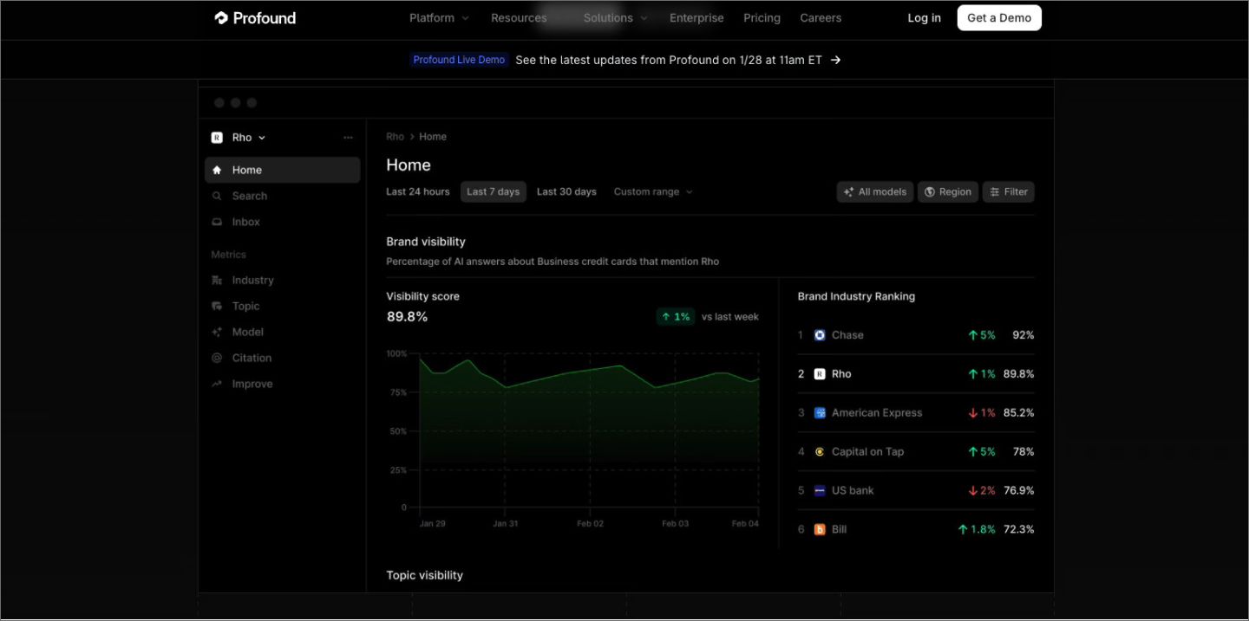Click the Improve trend icon
The image size is (1249, 621).
tap(217, 384)
